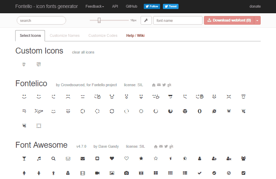Image resolution: width=276 pixels, height=179 pixels.
Task: Select the unhappy frowning face icon
Action: (x=68, y=97)
